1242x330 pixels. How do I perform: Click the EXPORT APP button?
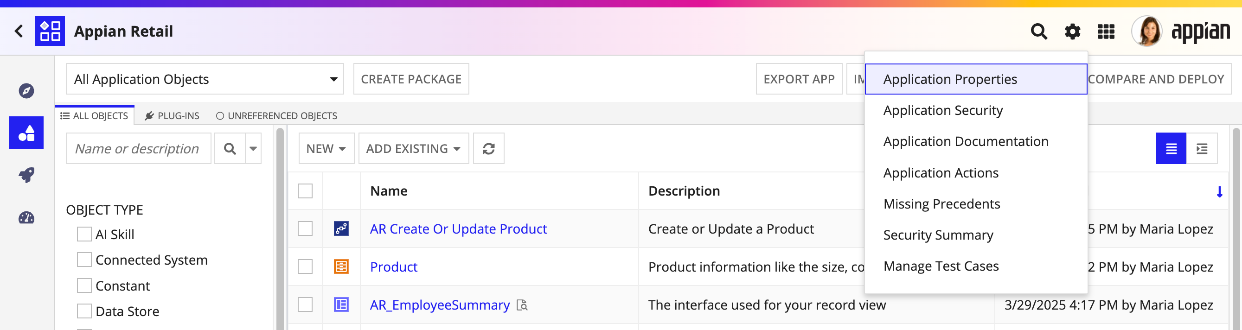click(799, 79)
